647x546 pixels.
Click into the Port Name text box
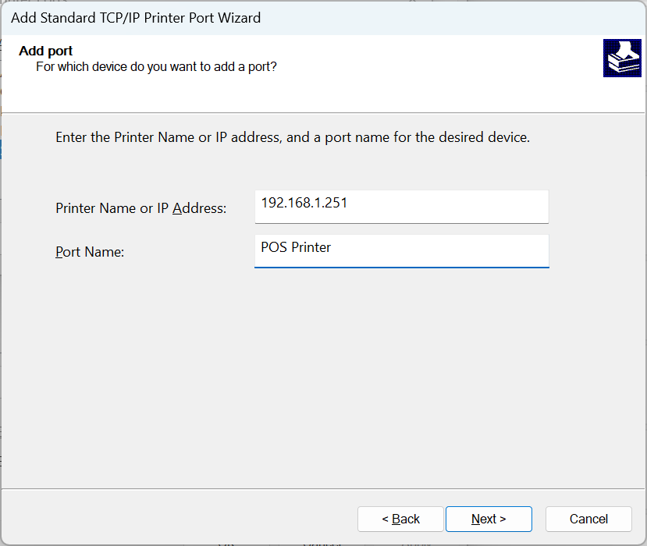point(401,250)
